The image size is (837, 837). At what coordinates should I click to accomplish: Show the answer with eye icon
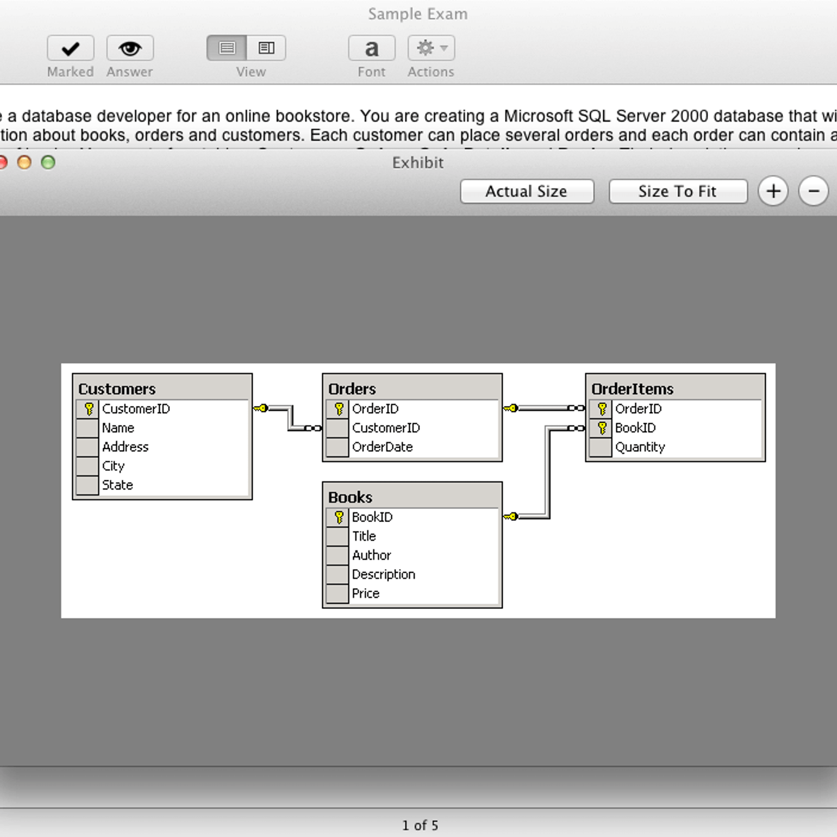[130, 49]
